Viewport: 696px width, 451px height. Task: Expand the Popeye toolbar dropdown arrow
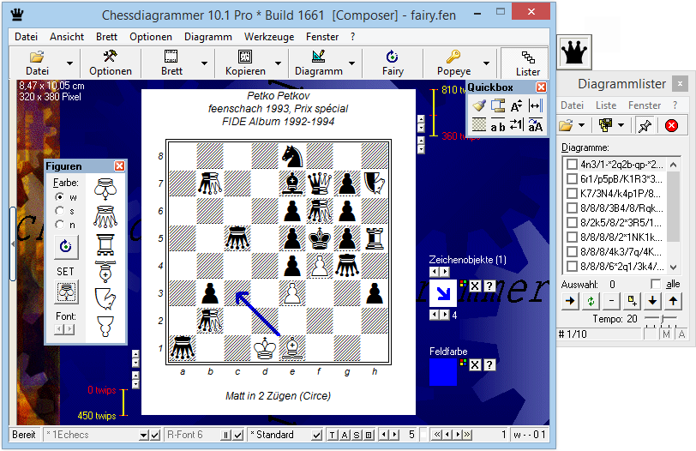pos(487,63)
